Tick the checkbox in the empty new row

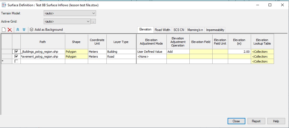point(16,61)
